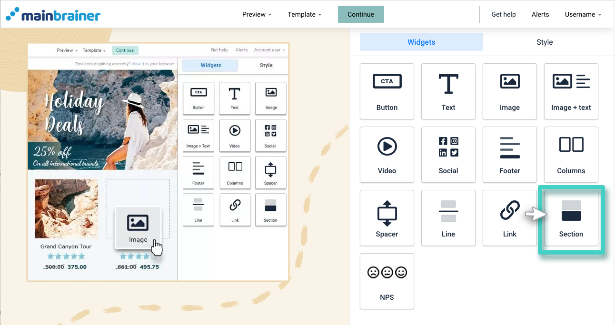Select the Link widget
This screenshot has width=615, height=325.
click(x=509, y=218)
